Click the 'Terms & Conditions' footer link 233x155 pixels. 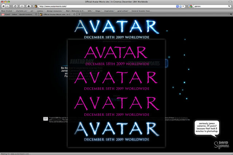click(x=181, y=118)
